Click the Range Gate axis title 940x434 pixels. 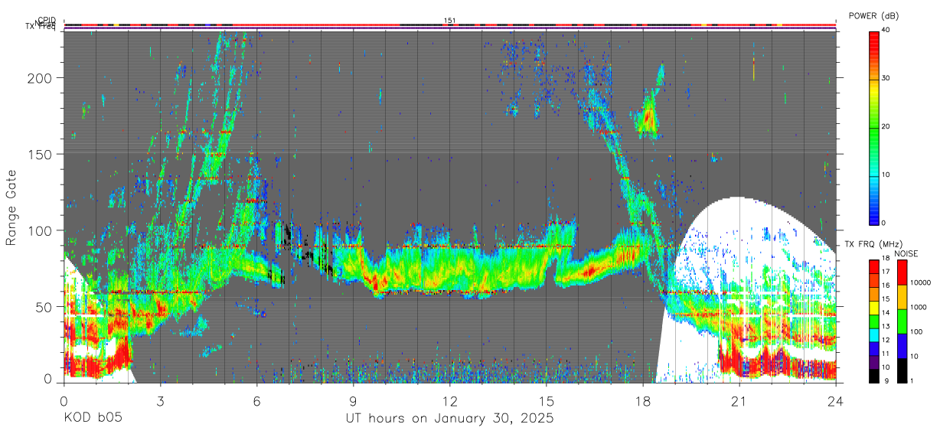pos(11,207)
